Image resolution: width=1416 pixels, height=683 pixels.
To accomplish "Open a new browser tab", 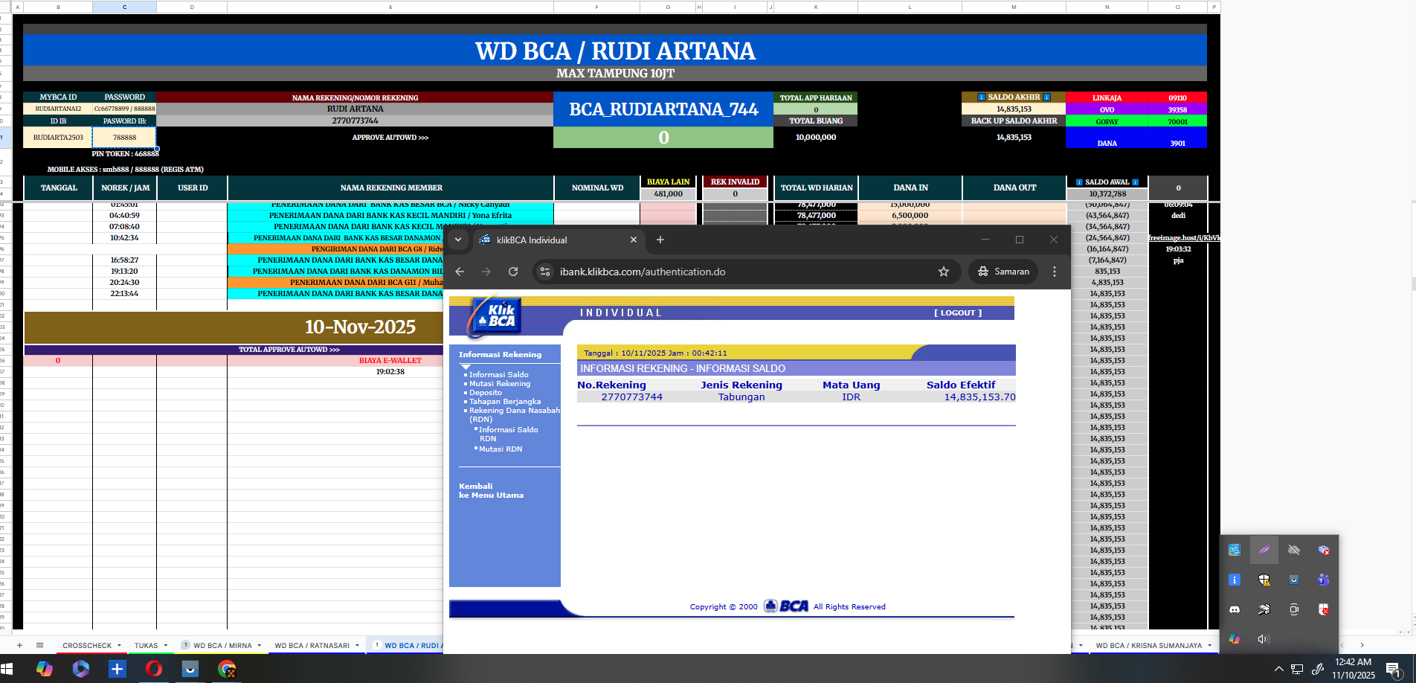I will tap(660, 240).
